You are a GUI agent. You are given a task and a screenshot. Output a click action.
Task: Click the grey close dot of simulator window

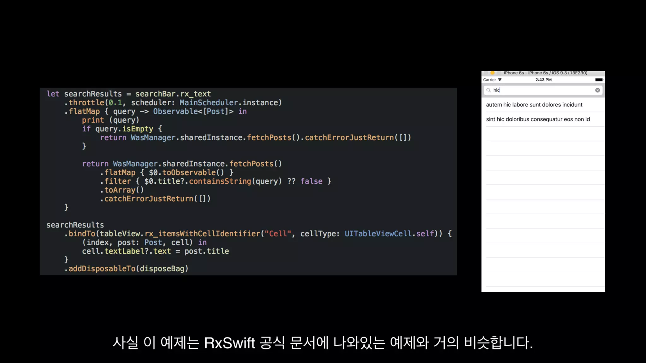[x=486, y=73]
